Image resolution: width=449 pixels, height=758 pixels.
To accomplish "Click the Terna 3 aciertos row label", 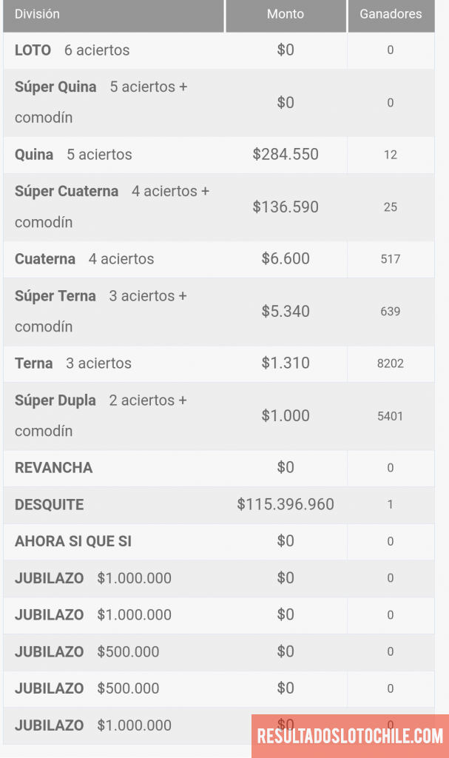I will tap(73, 363).
